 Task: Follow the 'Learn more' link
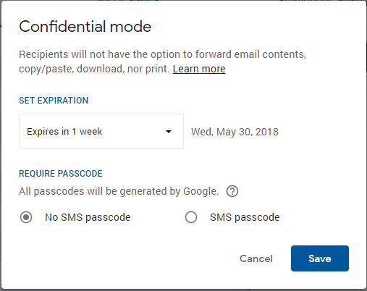[199, 69]
